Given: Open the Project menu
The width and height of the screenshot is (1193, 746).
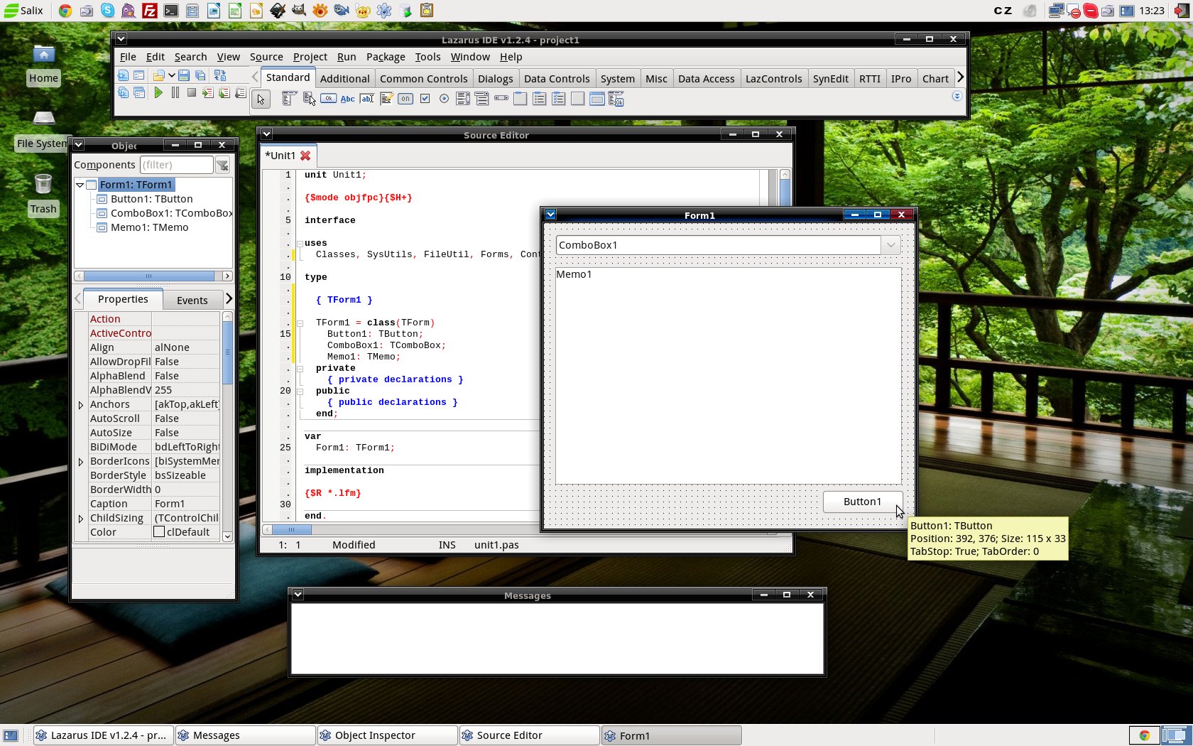Looking at the screenshot, I should click(x=310, y=57).
